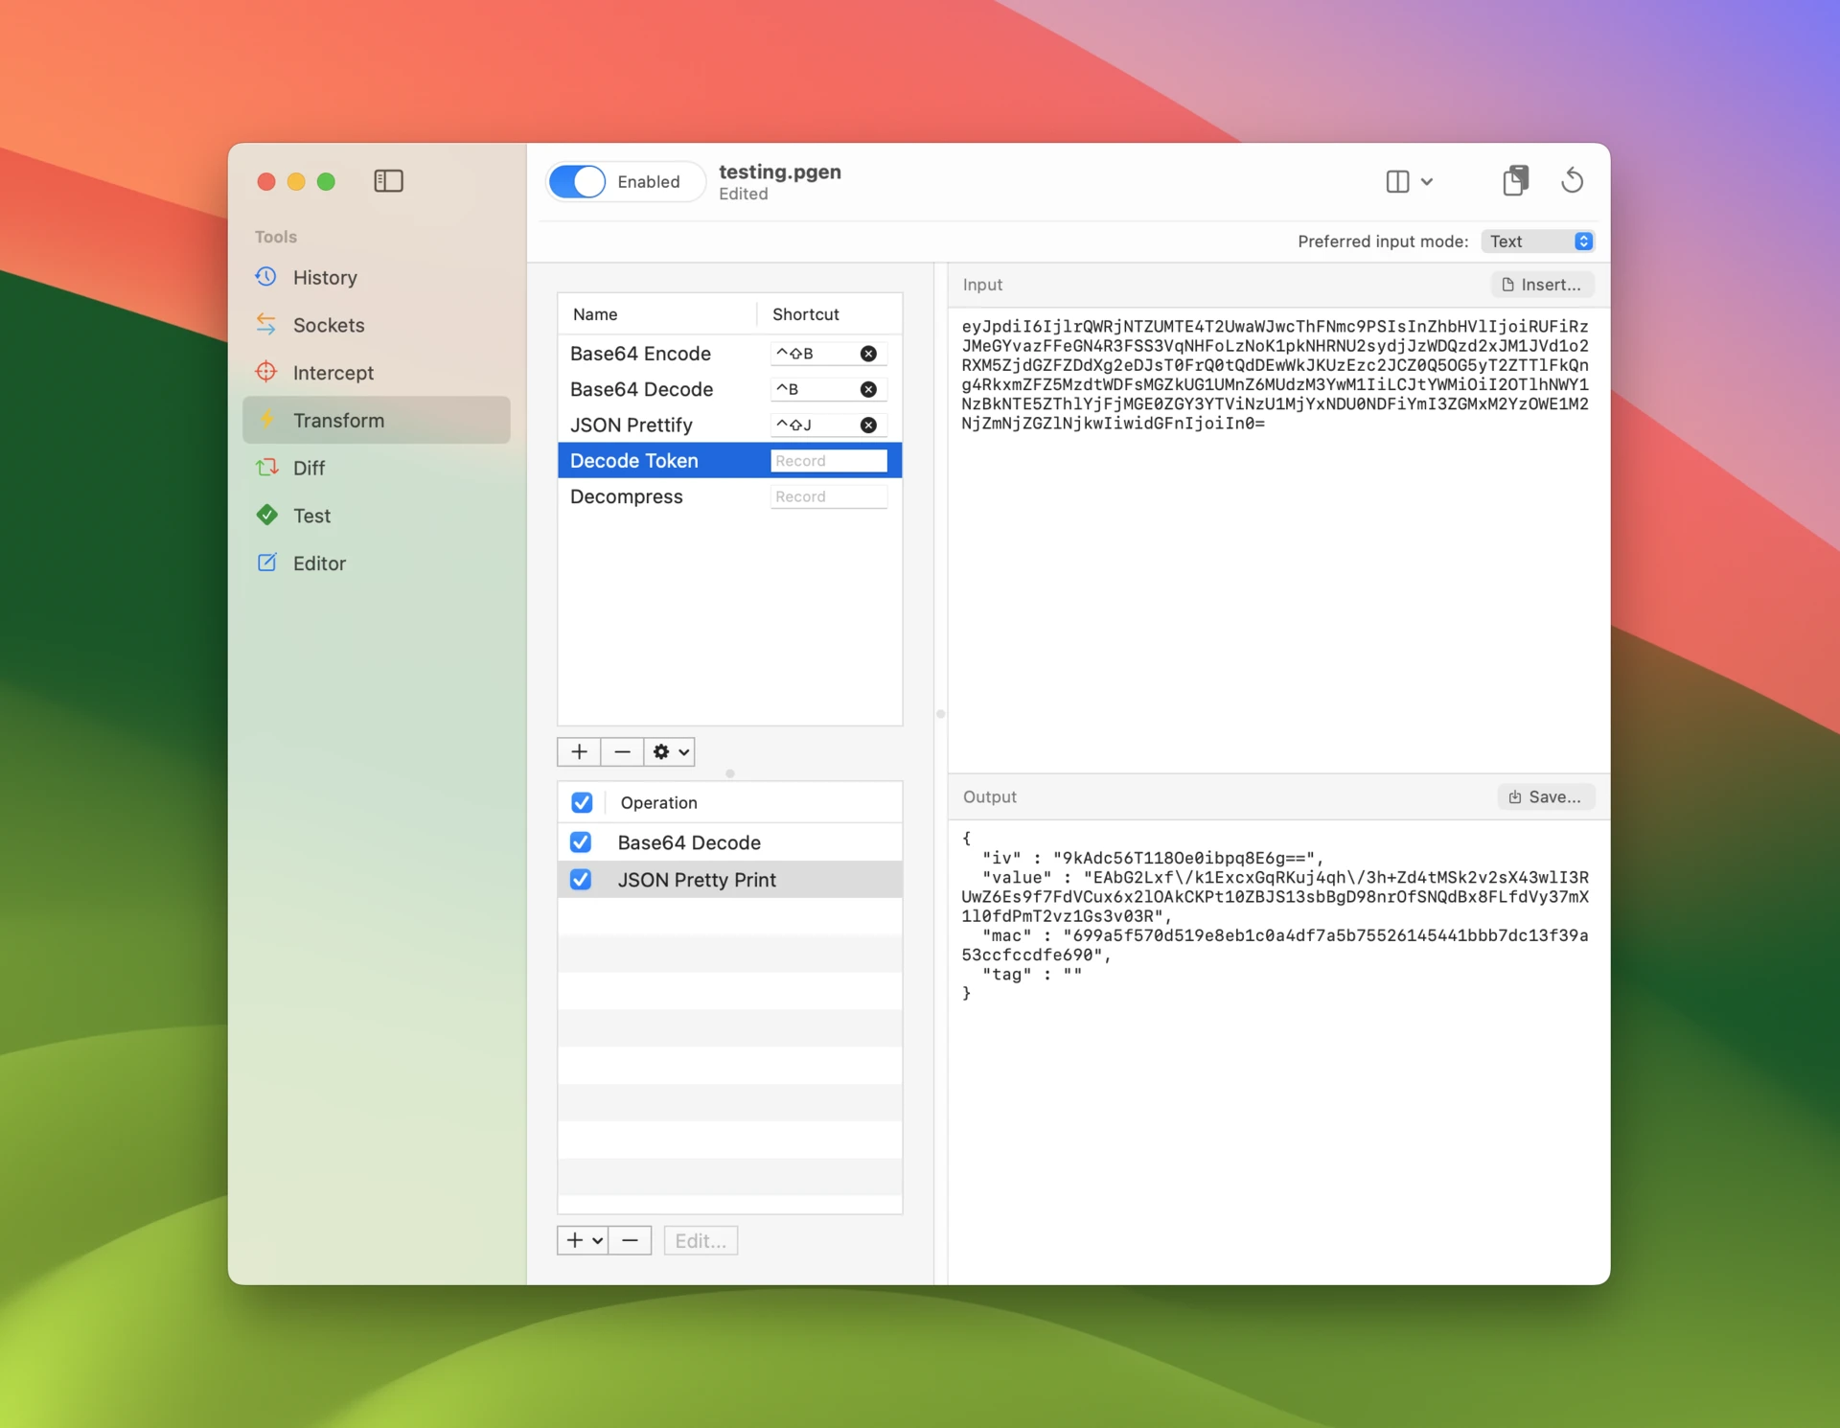
Task: Click the Decompress shortcut Record field
Action: pos(828,496)
